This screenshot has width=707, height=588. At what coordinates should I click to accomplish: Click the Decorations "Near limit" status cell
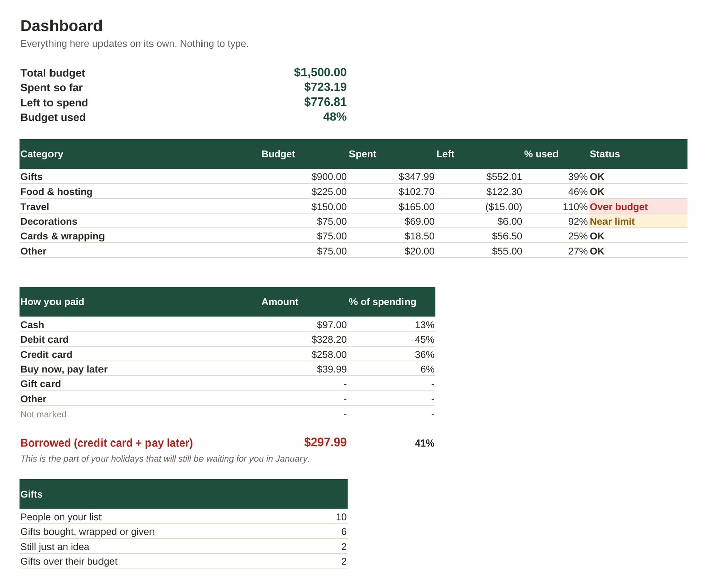point(638,221)
